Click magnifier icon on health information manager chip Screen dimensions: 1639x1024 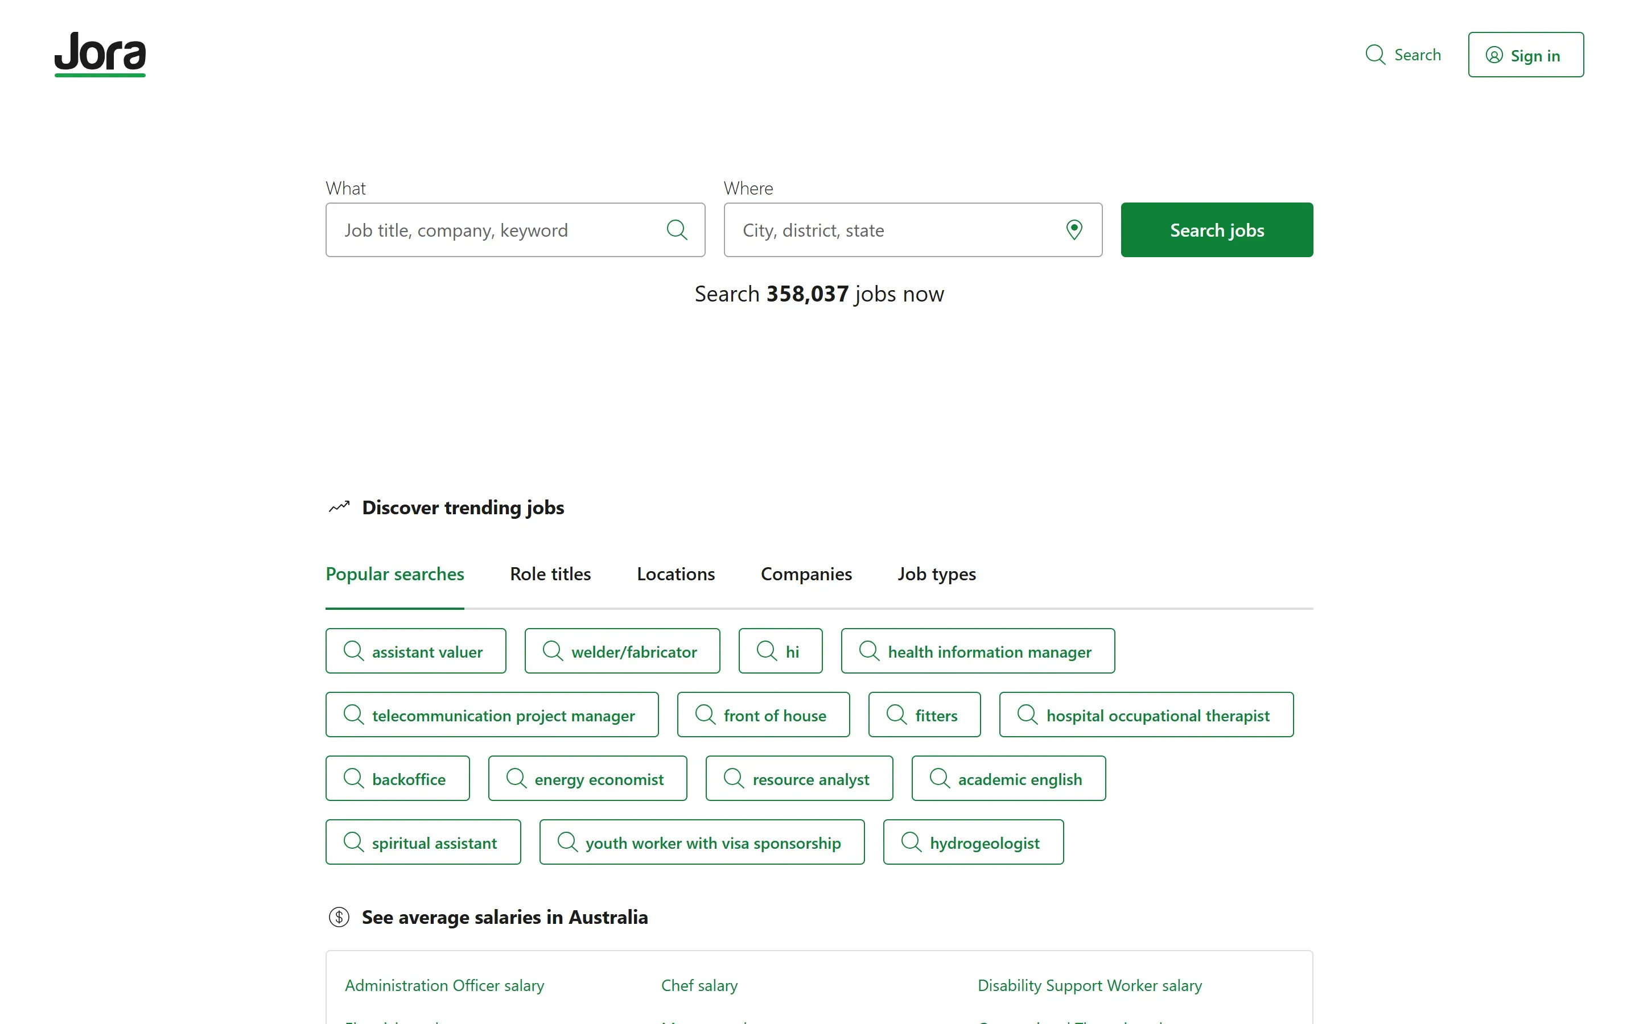(x=869, y=651)
